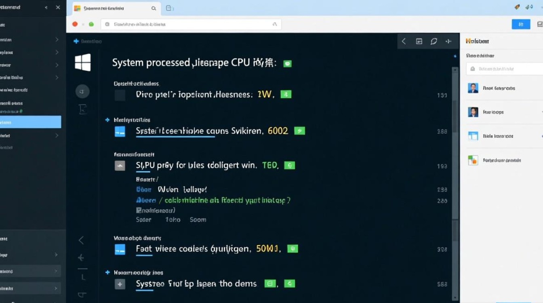The height and width of the screenshot is (303, 543).
Task: Toggle the checkbox beside the first process row
Action: coord(120,95)
